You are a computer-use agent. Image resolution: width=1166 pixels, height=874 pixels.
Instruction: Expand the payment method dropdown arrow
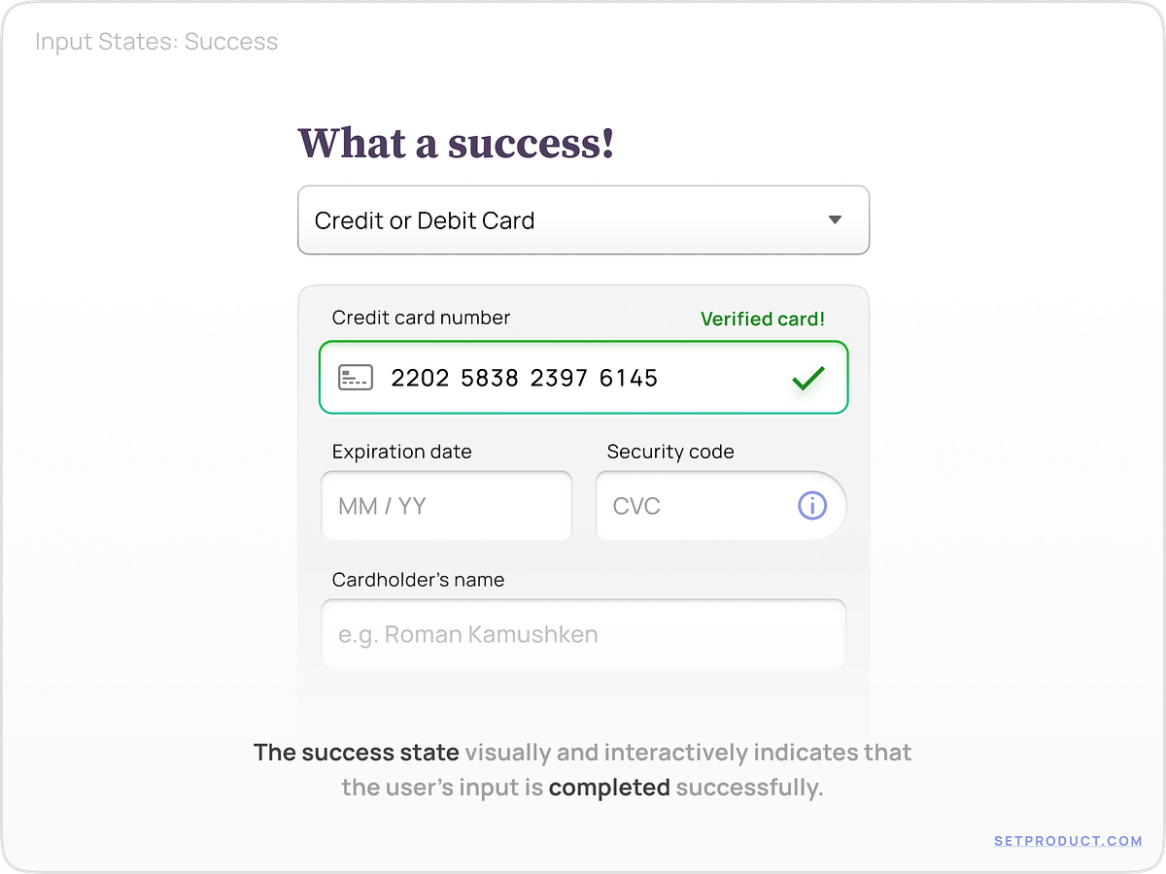(835, 220)
